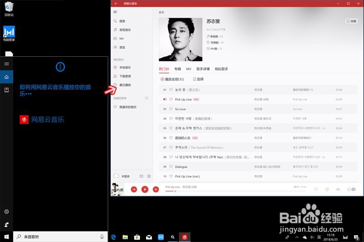The height and width of the screenshot is (242, 364).
Task: Open the MV section in the left sidebar
Action: coord(121,39)
